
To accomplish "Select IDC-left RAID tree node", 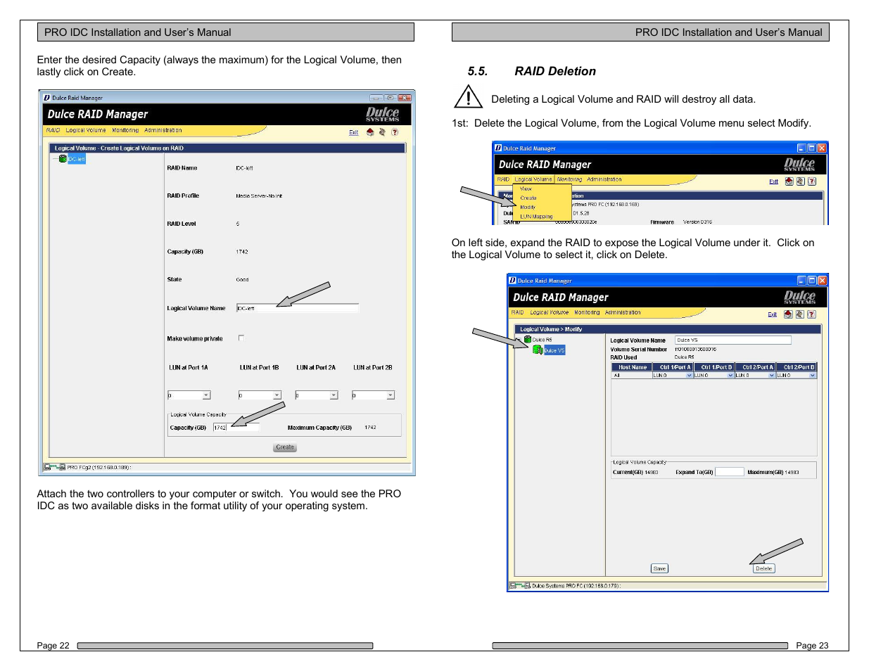I will [76, 159].
